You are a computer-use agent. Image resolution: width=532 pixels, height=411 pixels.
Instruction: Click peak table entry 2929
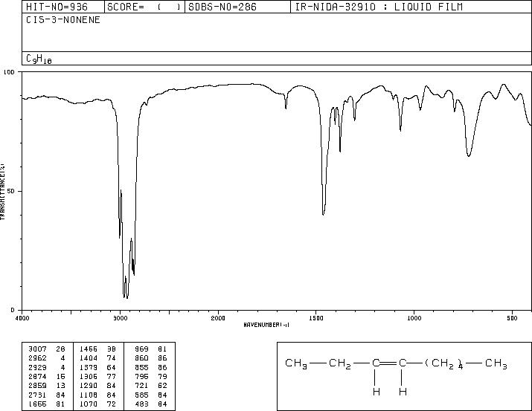point(37,367)
